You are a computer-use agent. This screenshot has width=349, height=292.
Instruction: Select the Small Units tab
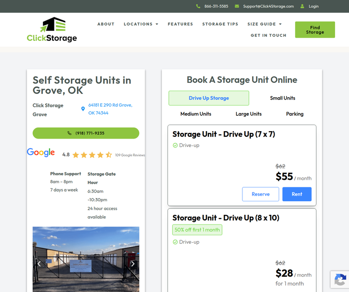click(x=282, y=98)
